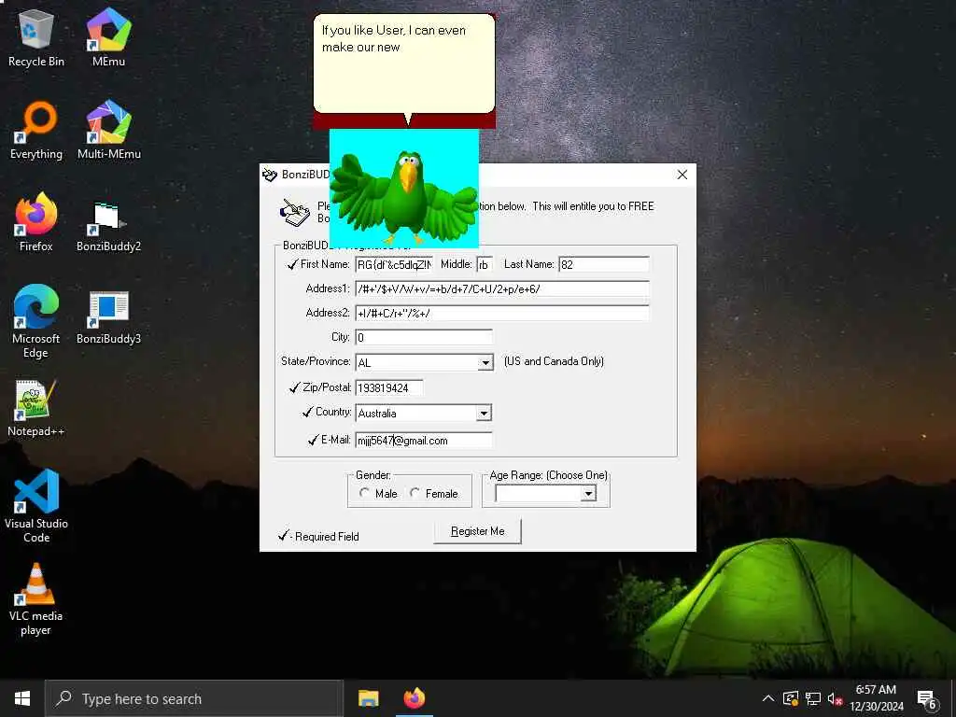The image size is (956, 717).
Task: Click the '(US and Canada Only)' text
Action: tap(554, 361)
